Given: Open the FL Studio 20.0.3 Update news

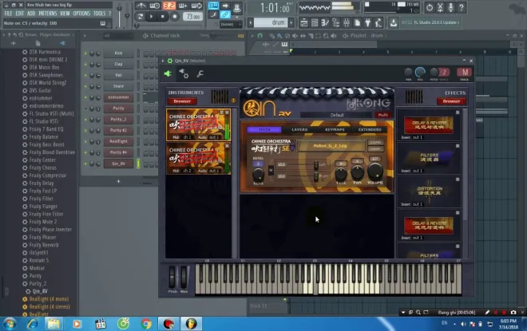Looking at the screenshot, I should [x=430, y=22].
